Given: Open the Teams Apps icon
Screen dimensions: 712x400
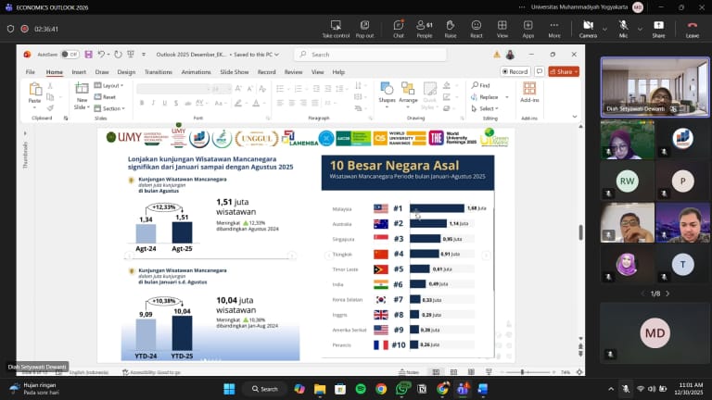Looking at the screenshot, I should coord(528,29).
